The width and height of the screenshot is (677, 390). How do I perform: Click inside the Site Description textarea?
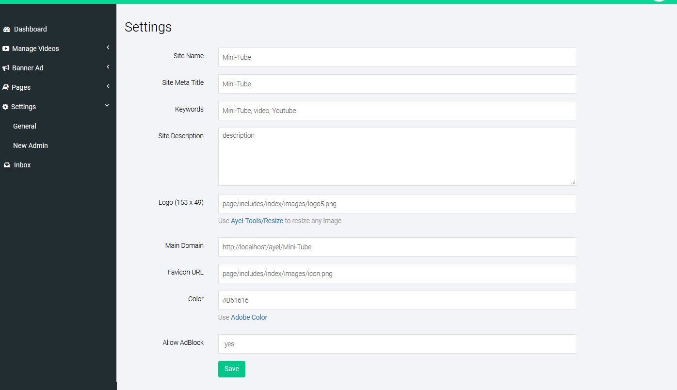(x=398, y=157)
